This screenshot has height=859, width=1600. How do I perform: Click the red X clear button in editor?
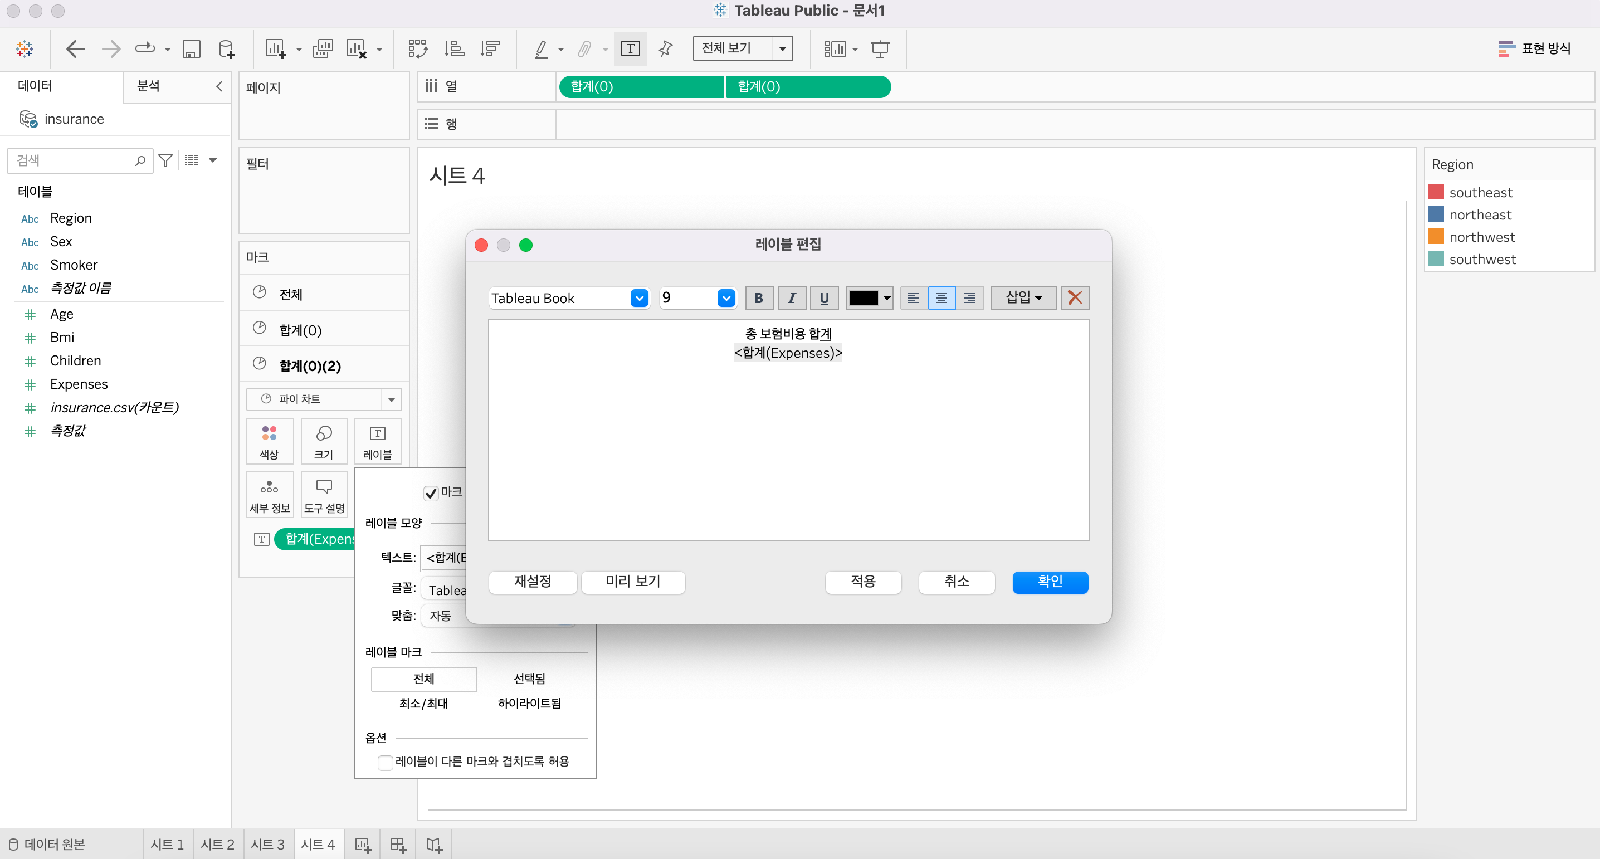click(1075, 298)
